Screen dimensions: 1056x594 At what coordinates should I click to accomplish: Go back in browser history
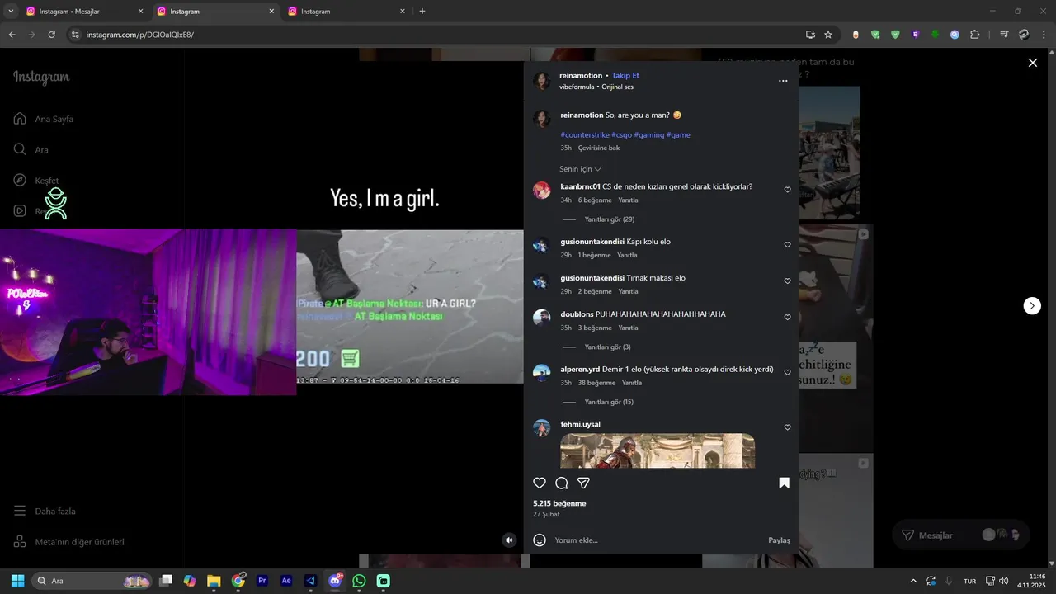12,35
